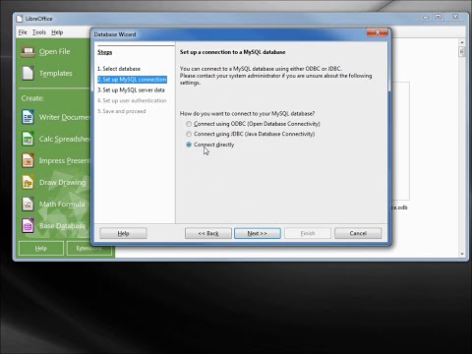Viewport: 472px width, 354px height.
Task: Click the Base Database label
Action: coord(62,226)
